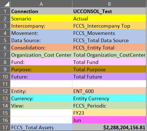The image size is (147, 131).
Task: Click the FCCS_Periodic view cell
Action: click(x=109, y=106)
